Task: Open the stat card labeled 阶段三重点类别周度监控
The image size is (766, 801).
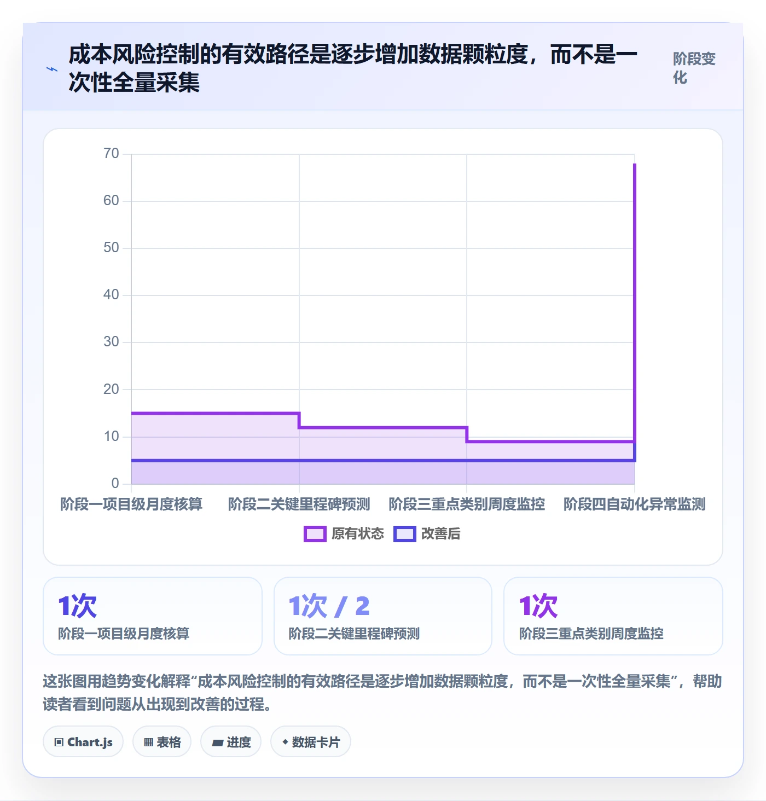Action: coord(613,616)
